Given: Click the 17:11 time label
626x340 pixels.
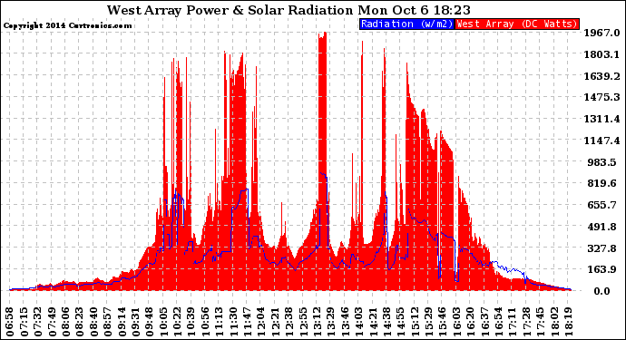Looking at the screenshot, I should [512, 322].
